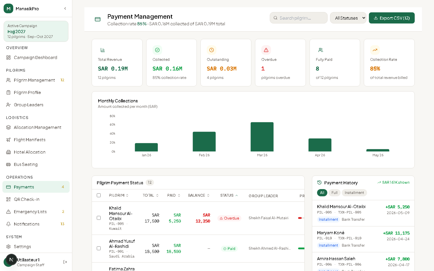Click the ManasikPro logo icon
Image resolution: width=434 pixels, height=271 pixels.
[8, 8]
